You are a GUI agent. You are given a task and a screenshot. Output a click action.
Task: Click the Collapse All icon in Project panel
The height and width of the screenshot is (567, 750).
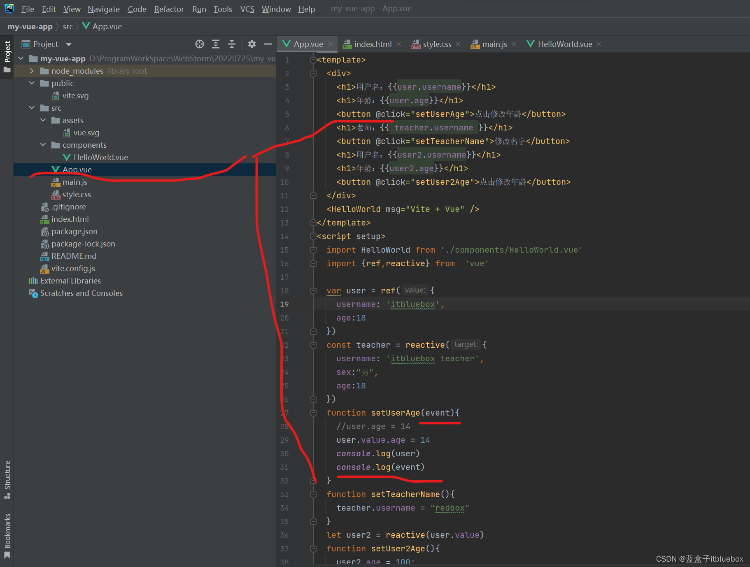pyautogui.click(x=232, y=44)
